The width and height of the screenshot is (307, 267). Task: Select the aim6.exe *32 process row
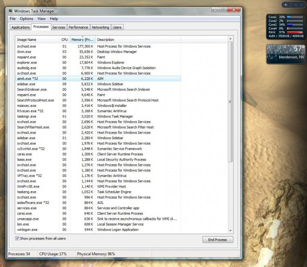[27, 79]
